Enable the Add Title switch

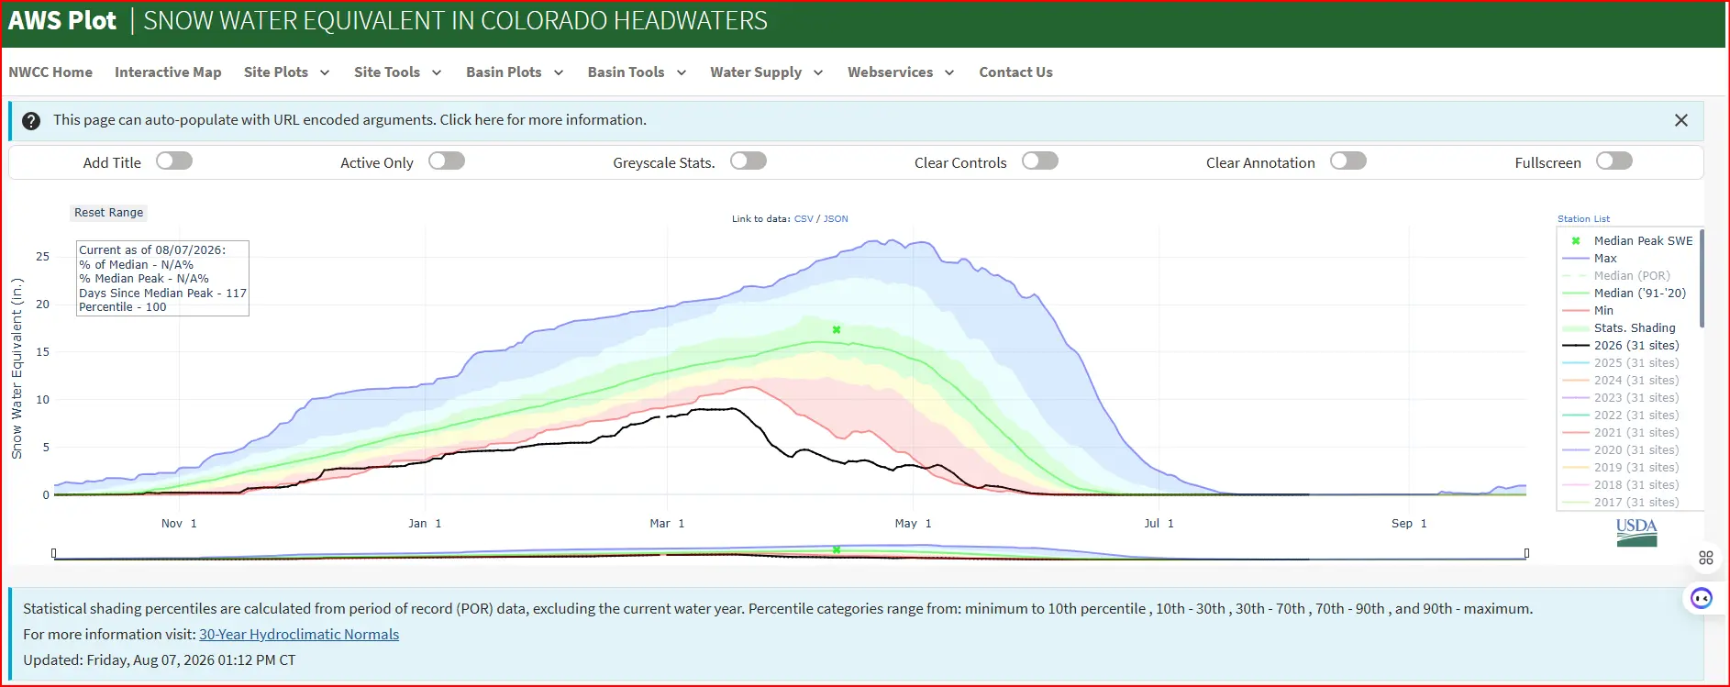(174, 161)
